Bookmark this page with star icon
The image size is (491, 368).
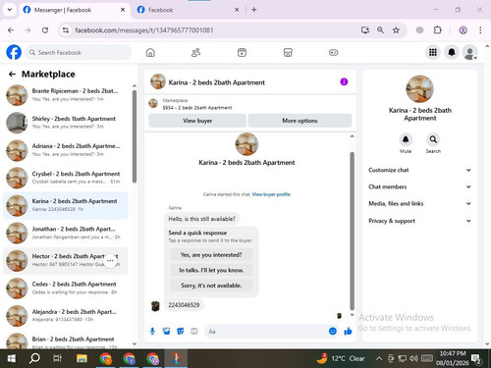click(396, 30)
